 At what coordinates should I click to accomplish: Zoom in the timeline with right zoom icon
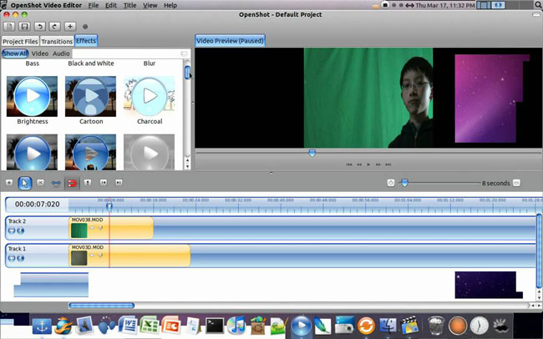(x=516, y=183)
